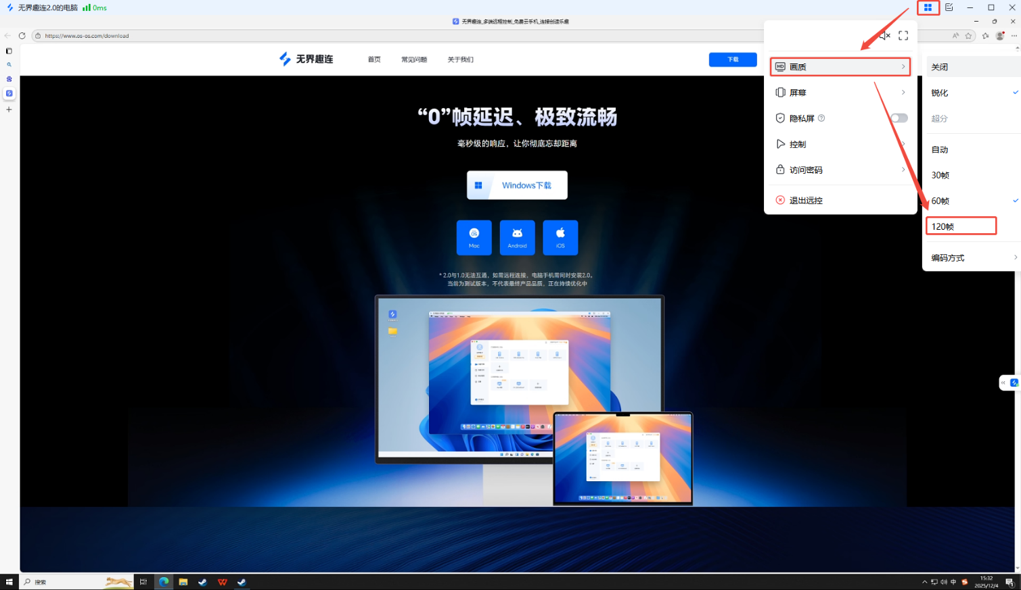Open the 访问密码 access password menu item
The image size is (1021, 590).
840,170
